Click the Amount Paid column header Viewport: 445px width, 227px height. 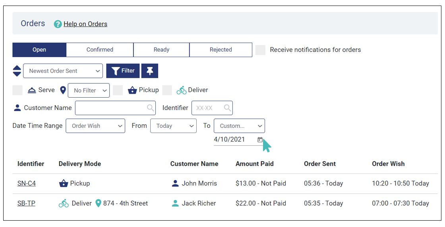[255, 164]
